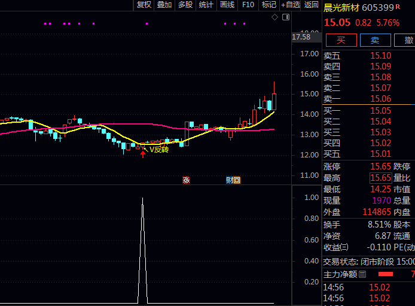This screenshot has height=306, width=415.
Task: Open the 主力净额 list icon
Action: tap(362, 274)
